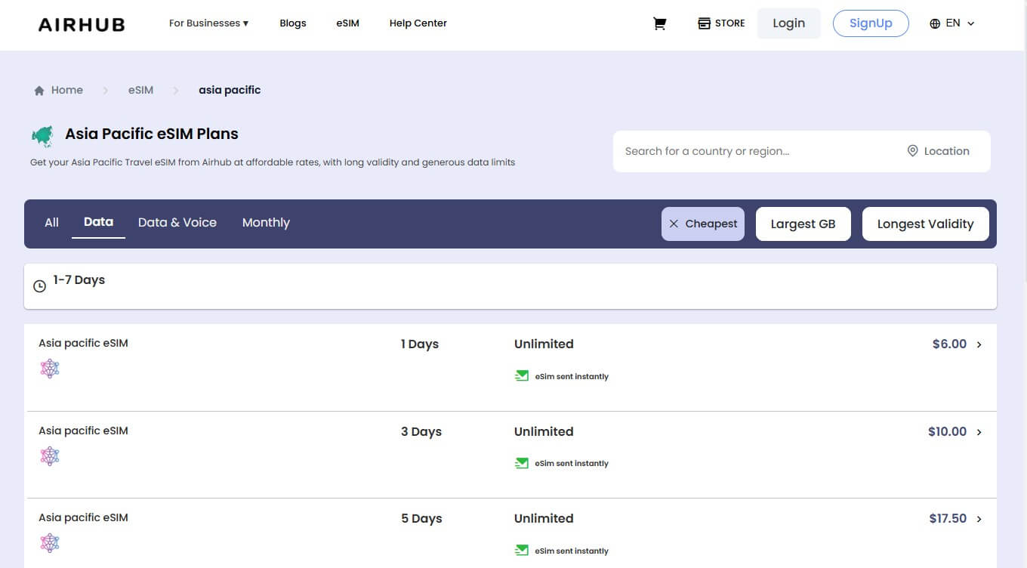The image size is (1027, 568).
Task: Expand the $6.00 plan details chevron
Action: click(979, 344)
